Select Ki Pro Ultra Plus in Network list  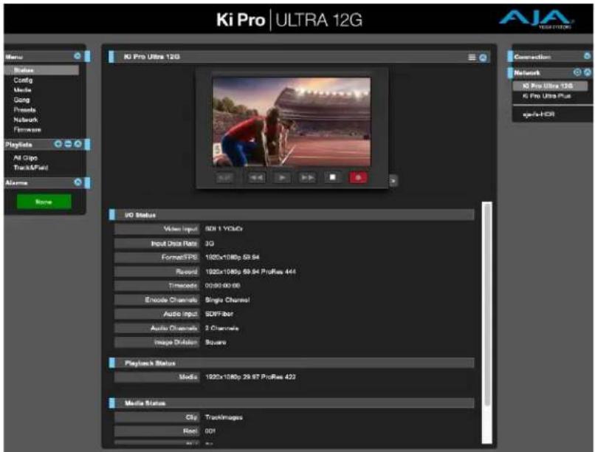(x=547, y=96)
